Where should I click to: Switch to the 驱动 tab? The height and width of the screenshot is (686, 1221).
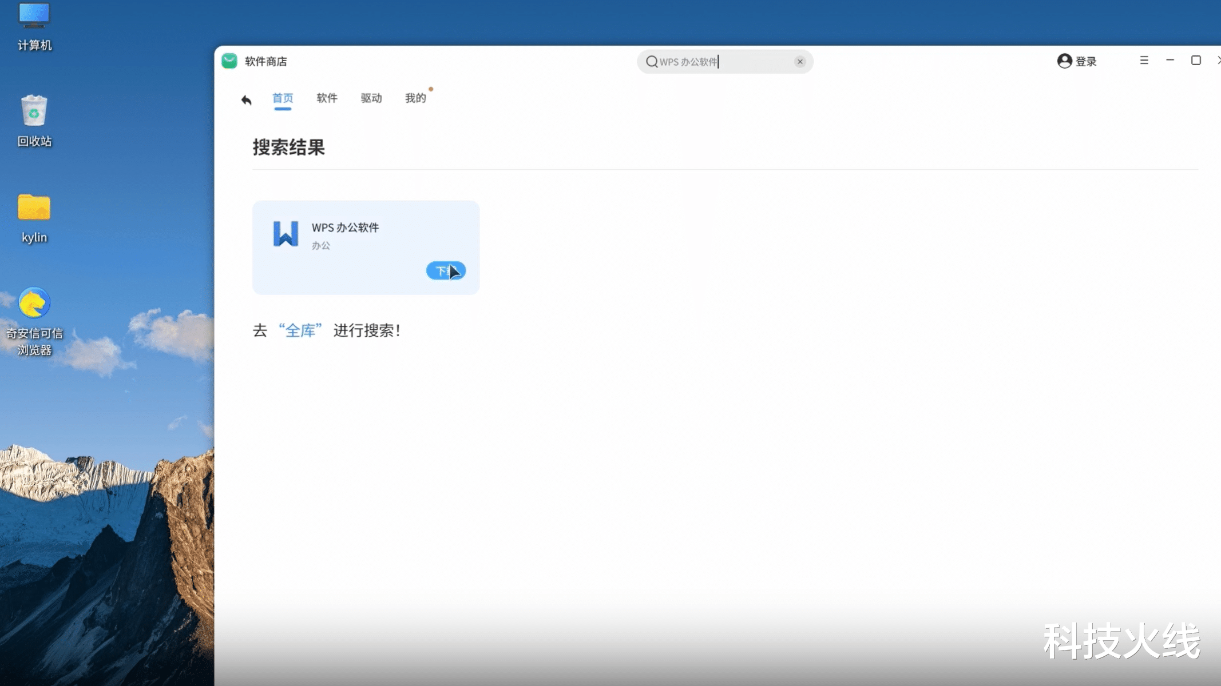click(x=371, y=98)
